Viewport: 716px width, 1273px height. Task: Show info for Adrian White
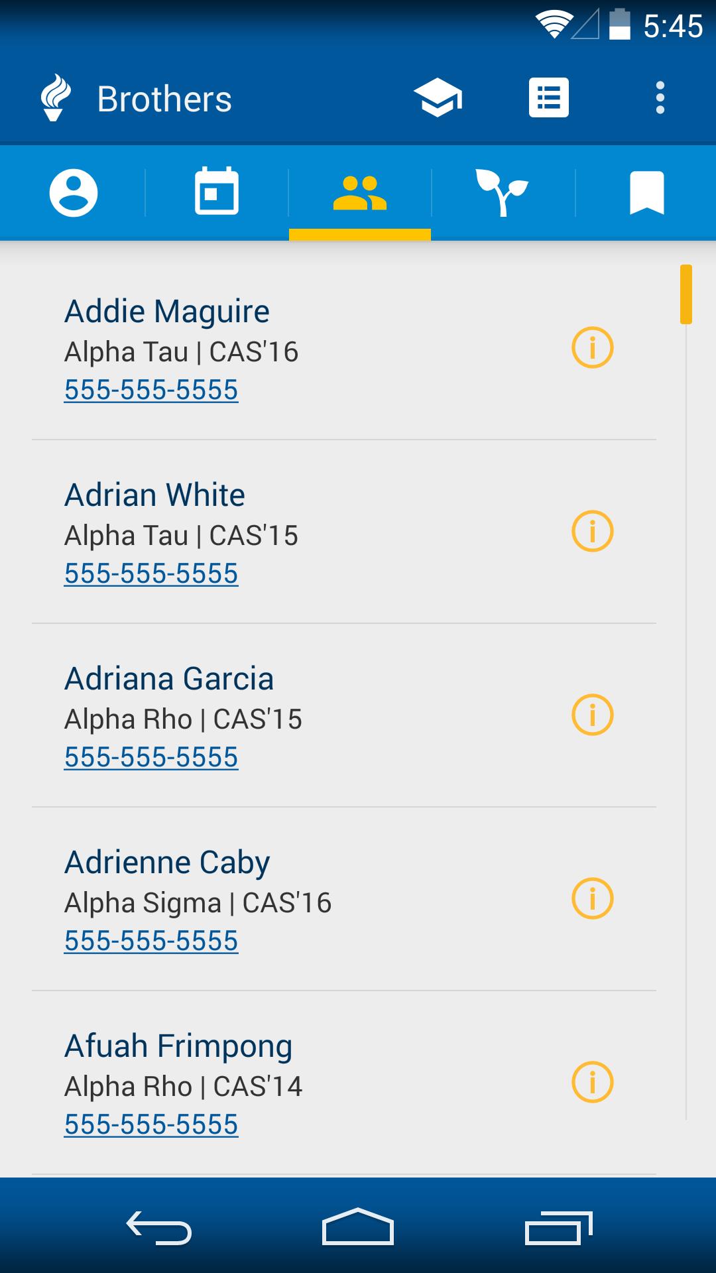(592, 531)
